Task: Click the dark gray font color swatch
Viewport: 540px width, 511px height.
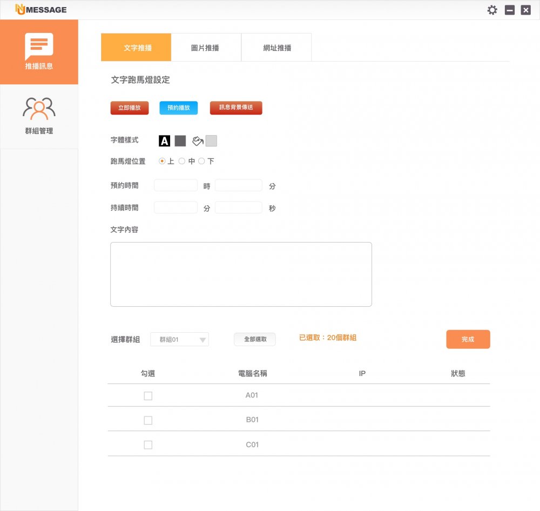Action: pyautogui.click(x=180, y=141)
